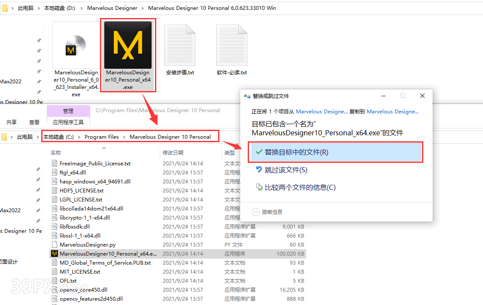This screenshot has height=305, width=483.
Task: Open the source Marvelous Designe... link in dialog
Action: (322, 112)
